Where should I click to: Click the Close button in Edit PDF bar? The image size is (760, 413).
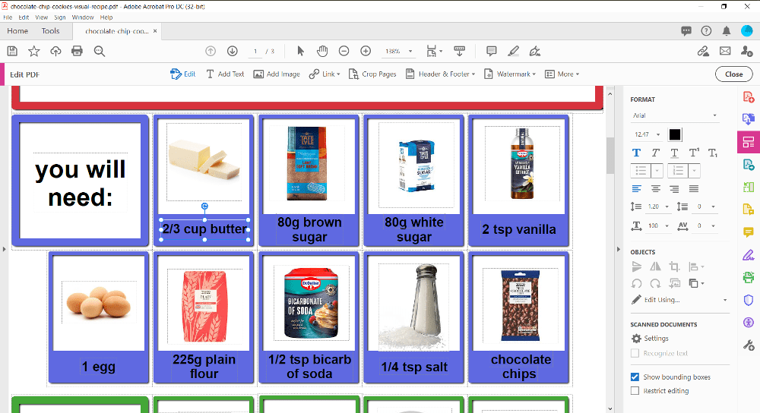pos(733,74)
